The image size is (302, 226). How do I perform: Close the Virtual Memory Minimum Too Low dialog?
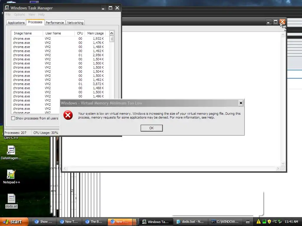click(241, 103)
